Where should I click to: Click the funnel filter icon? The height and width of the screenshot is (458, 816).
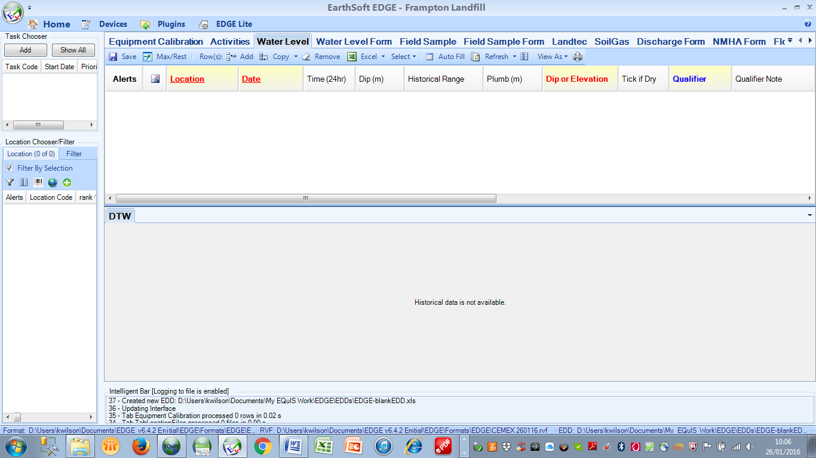click(x=10, y=182)
